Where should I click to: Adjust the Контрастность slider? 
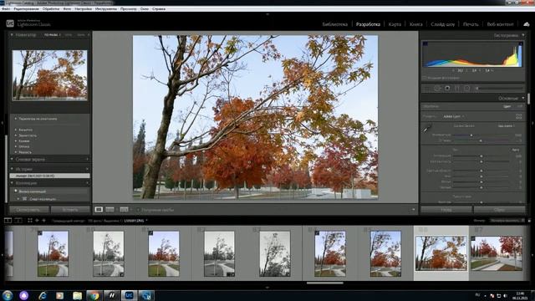point(481,161)
